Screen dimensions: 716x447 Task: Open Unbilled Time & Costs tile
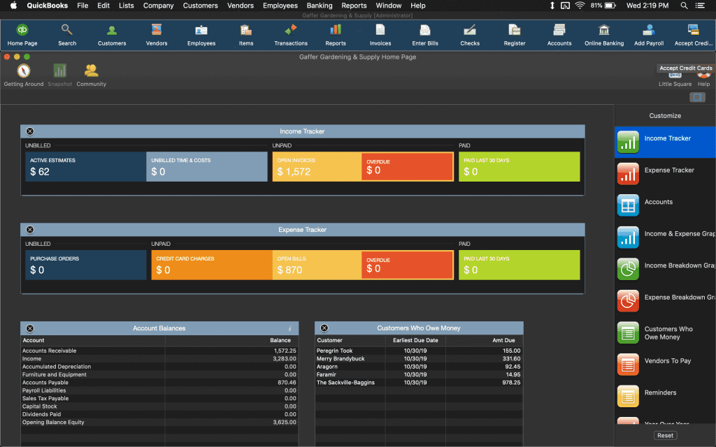[x=207, y=166]
